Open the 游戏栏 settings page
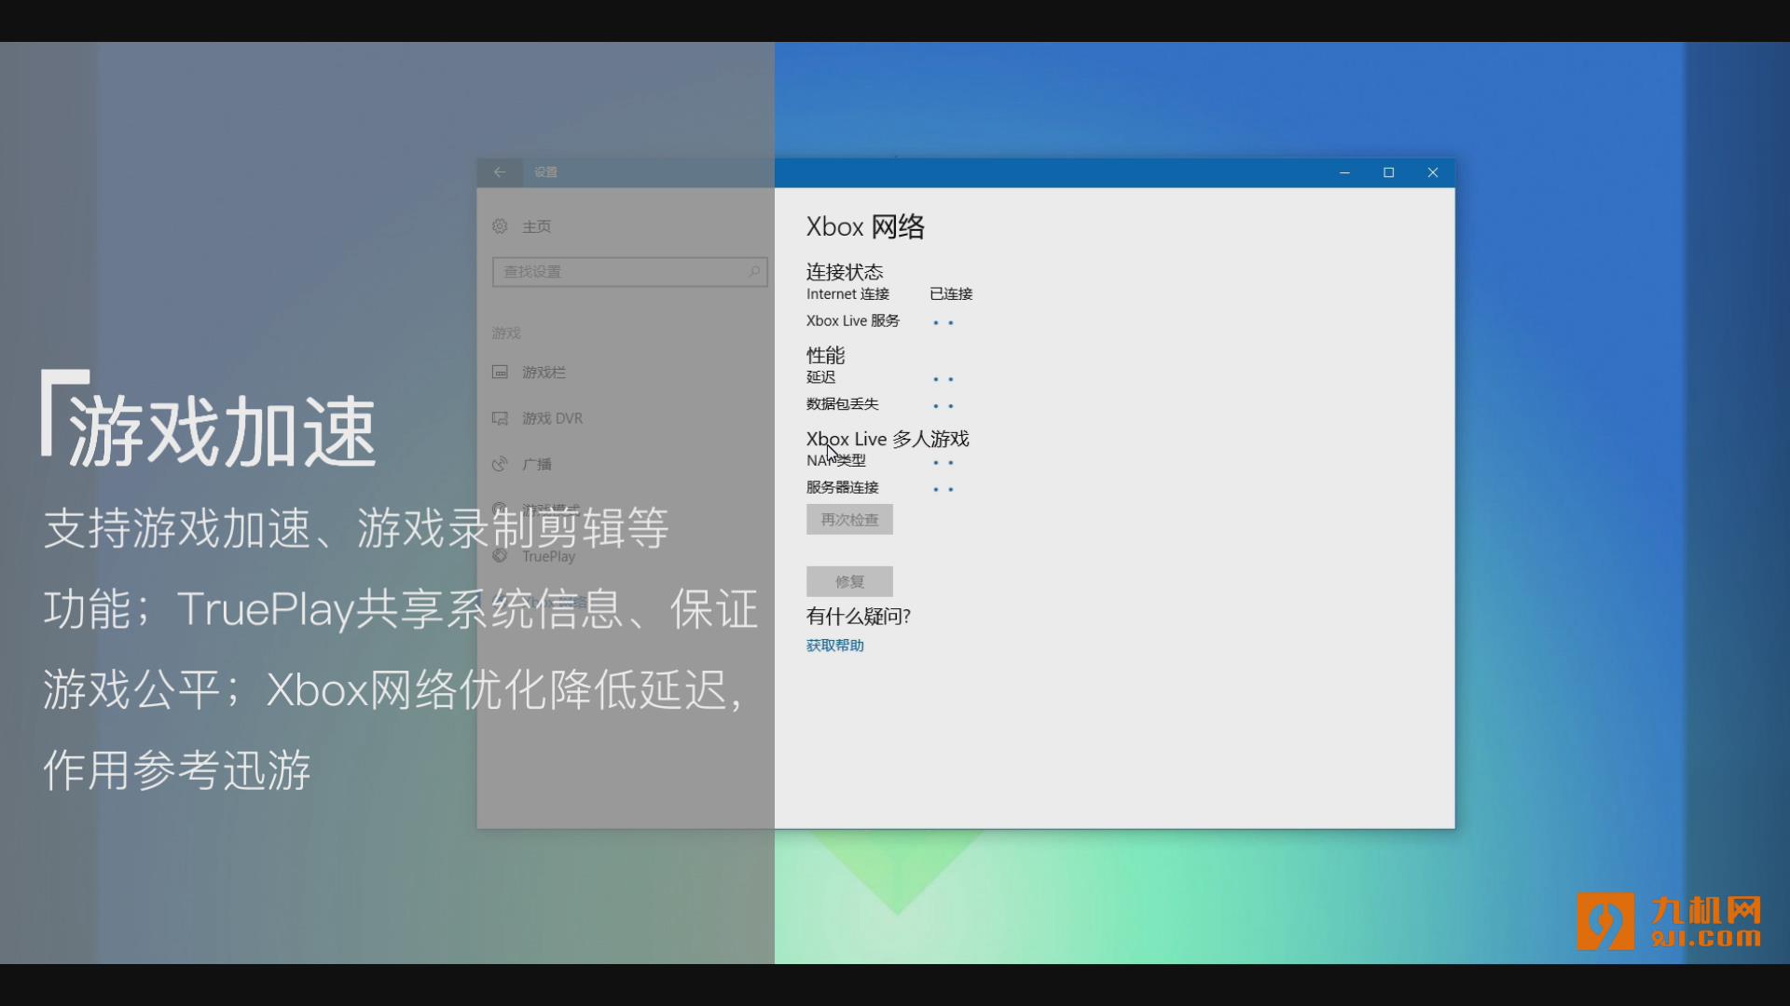The image size is (1790, 1006). tap(544, 373)
